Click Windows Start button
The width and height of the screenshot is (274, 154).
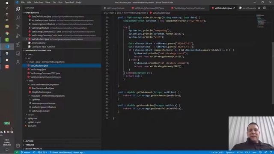point(7,3)
